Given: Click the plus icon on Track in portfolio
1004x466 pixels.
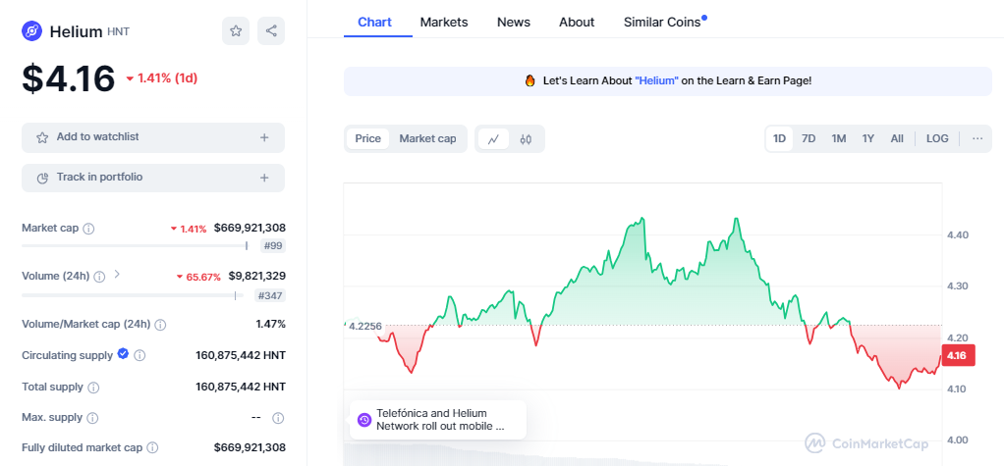Looking at the screenshot, I should [x=264, y=178].
